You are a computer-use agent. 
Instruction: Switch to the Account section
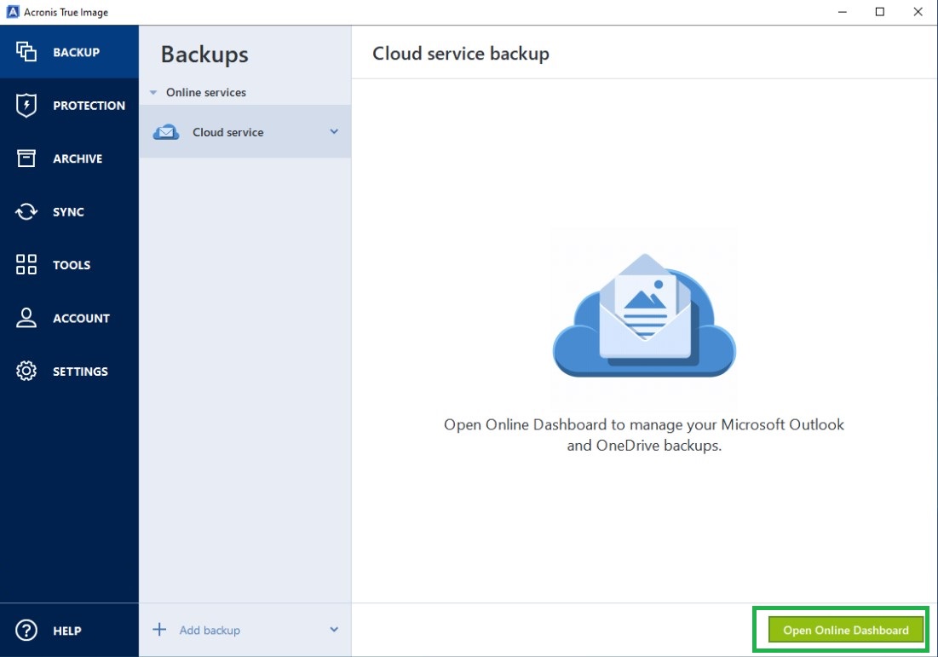coord(69,318)
